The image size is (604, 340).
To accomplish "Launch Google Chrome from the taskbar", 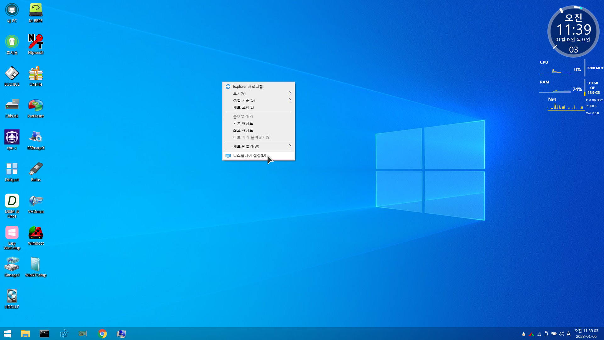I will [x=102, y=334].
